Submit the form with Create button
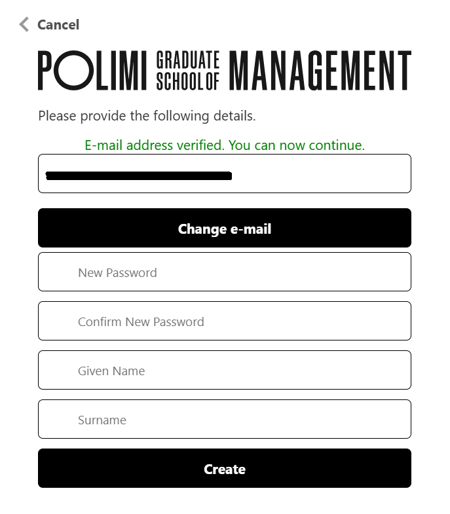The height and width of the screenshot is (514, 450). tap(225, 468)
